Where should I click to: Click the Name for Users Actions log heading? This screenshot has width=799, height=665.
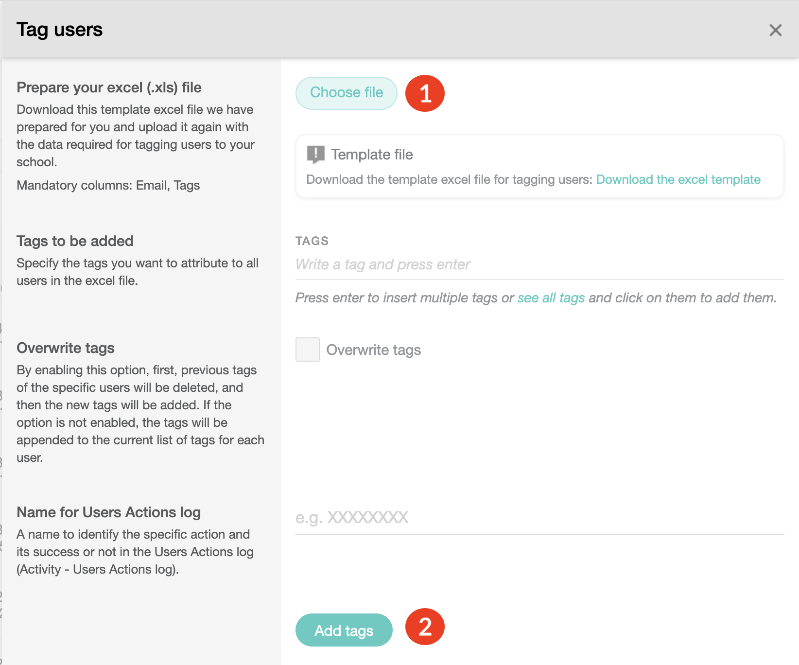click(108, 512)
